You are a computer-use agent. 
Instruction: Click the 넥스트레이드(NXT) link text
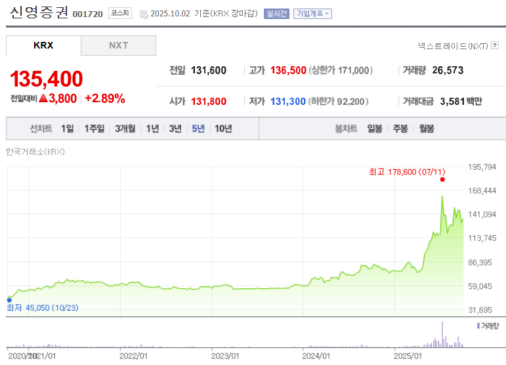[x=453, y=46]
